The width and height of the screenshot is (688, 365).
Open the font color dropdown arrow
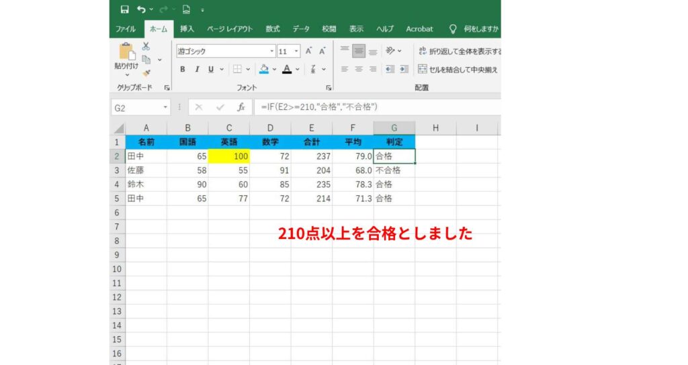coord(298,69)
